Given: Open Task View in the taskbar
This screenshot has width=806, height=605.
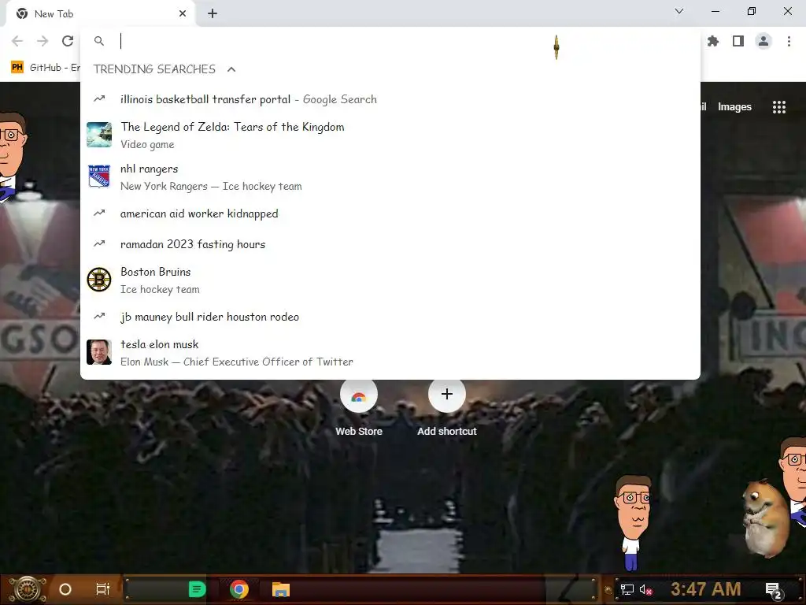Looking at the screenshot, I should point(103,589).
